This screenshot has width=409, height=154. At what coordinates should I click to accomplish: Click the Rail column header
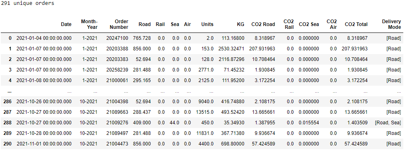[160, 24]
